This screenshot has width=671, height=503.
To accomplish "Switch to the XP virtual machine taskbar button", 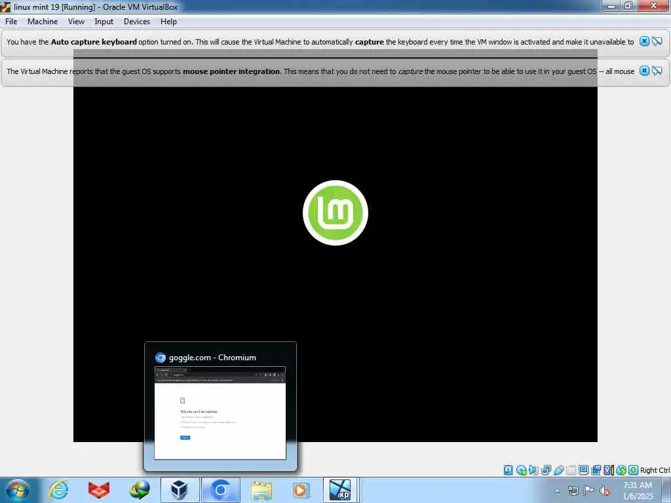I will tap(341, 490).
